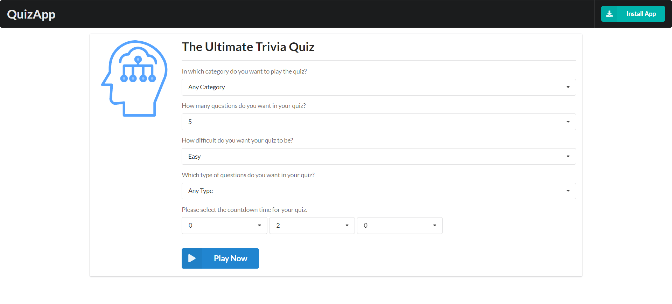Image resolution: width=672 pixels, height=304 pixels.
Task: Open the Any Type question dropdown
Action: click(378, 191)
